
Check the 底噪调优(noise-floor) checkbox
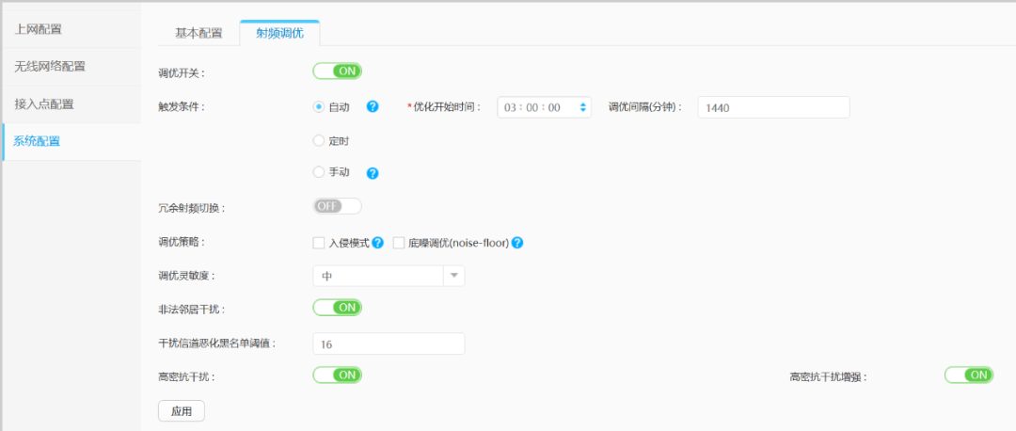(x=399, y=243)
